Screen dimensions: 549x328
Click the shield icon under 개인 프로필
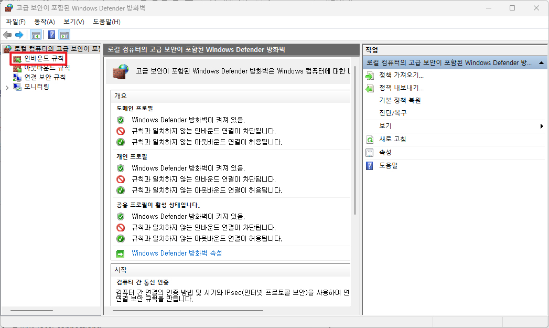click(x=121, y=168)
